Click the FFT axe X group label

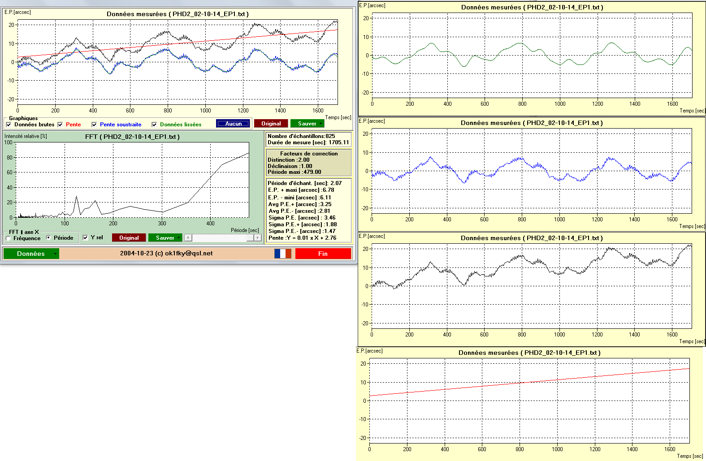24,232
